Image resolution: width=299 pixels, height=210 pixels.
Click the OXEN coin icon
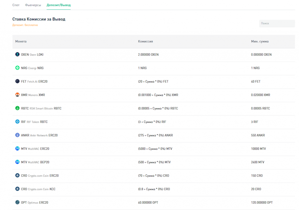17,54
